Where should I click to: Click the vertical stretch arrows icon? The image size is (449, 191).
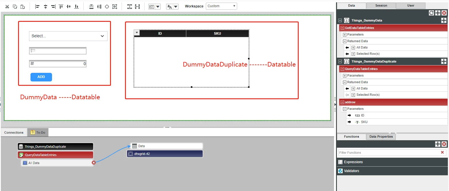130,6
